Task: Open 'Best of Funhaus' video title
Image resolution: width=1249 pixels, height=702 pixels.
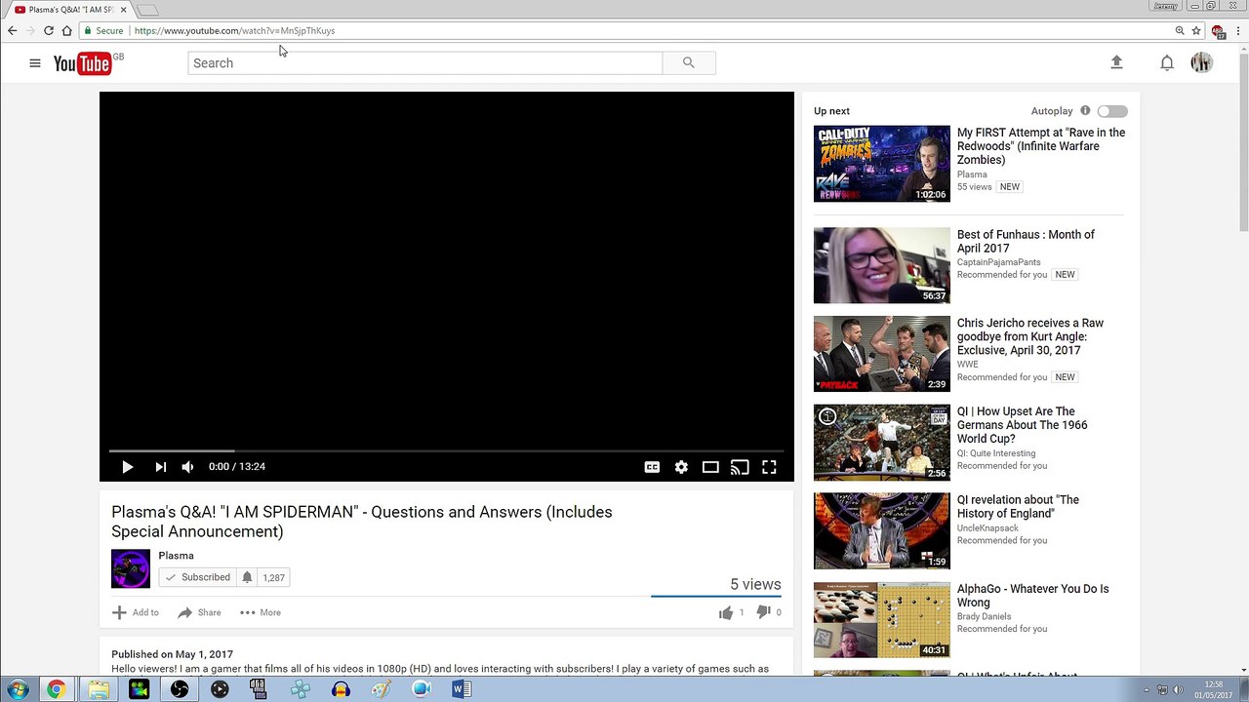Action: [1026, 242]
